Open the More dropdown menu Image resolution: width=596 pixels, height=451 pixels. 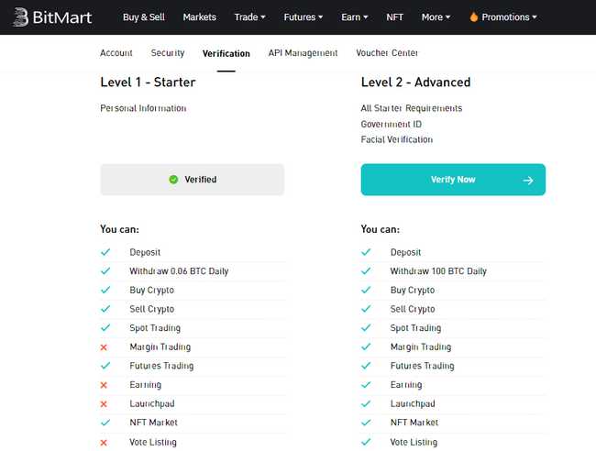point(436,17)
